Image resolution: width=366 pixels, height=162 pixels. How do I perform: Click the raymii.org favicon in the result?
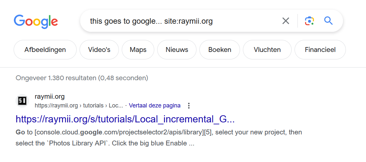pos(22,101)
